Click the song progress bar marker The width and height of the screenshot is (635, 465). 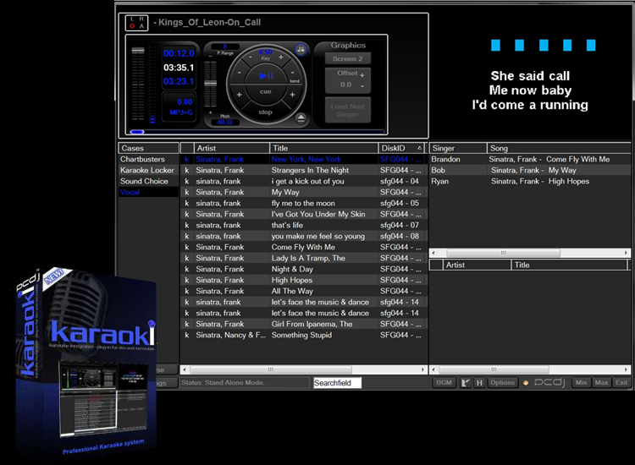click(x=137, y=132)
